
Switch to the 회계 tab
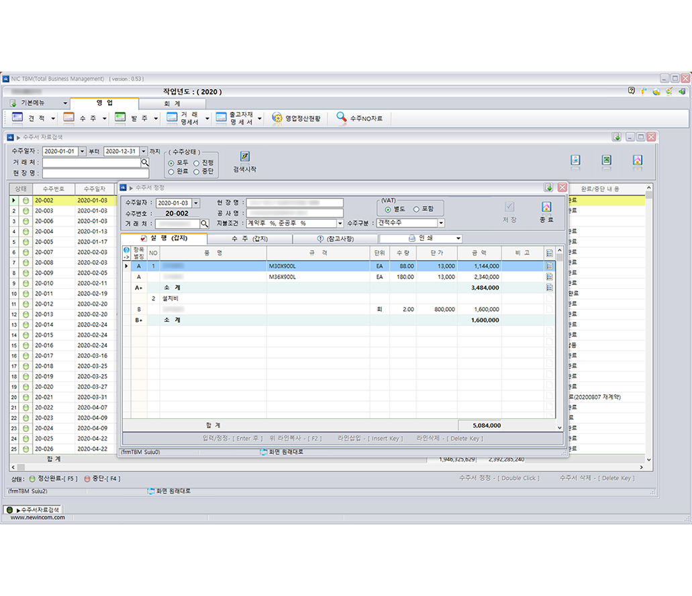click(172, 104)
